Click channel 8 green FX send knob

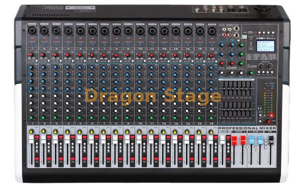point(116,118)
